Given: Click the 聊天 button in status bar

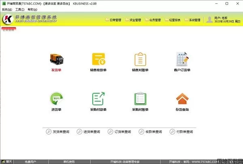Looking at the screenshot, I should pos(7,162).
